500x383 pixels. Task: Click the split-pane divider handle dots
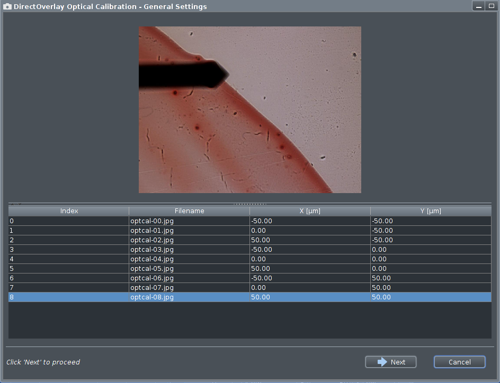coord(249,204)
